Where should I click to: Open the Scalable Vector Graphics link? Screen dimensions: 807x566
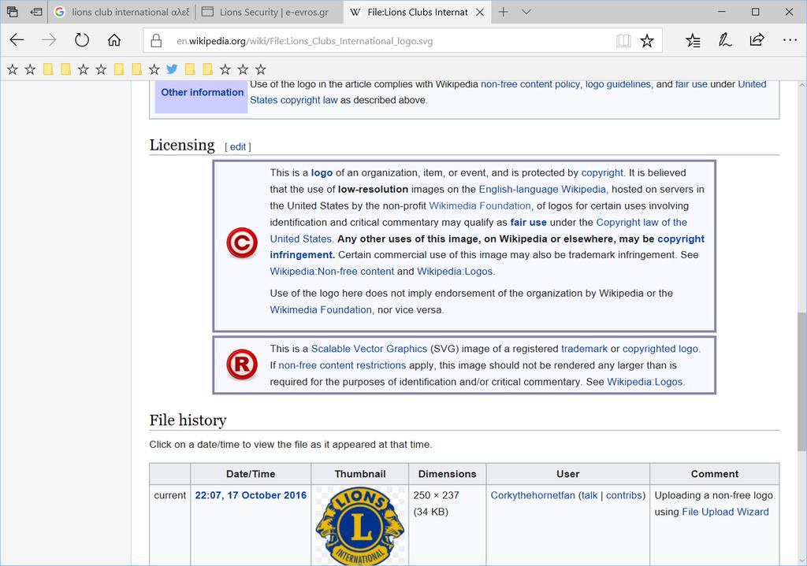point(369,349)
